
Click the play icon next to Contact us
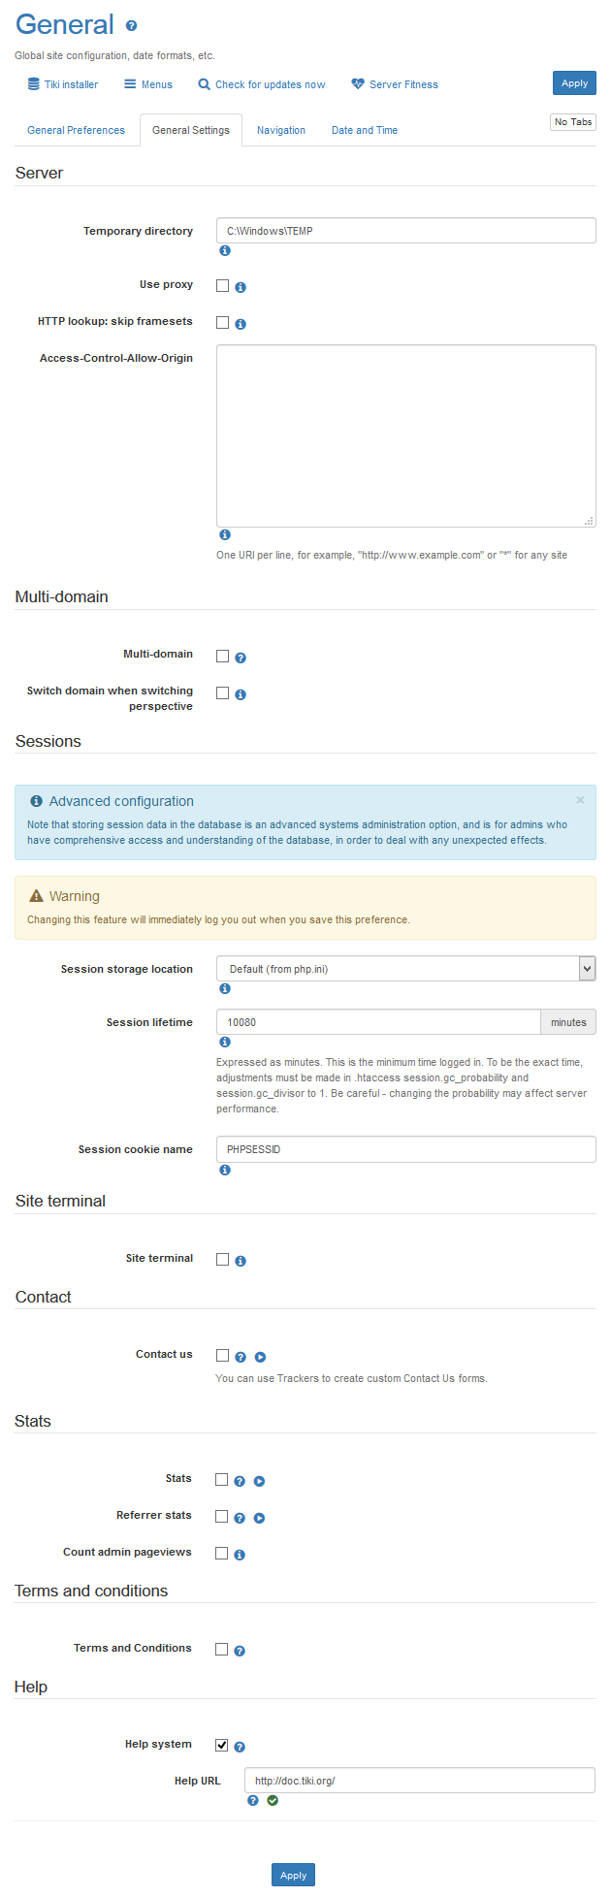[x=260, y=1357]
